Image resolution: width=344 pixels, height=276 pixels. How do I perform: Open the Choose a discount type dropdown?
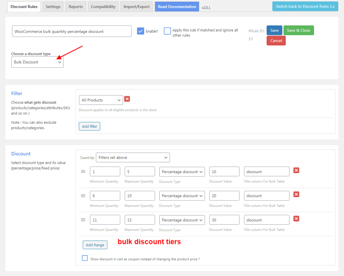(37, 62)
